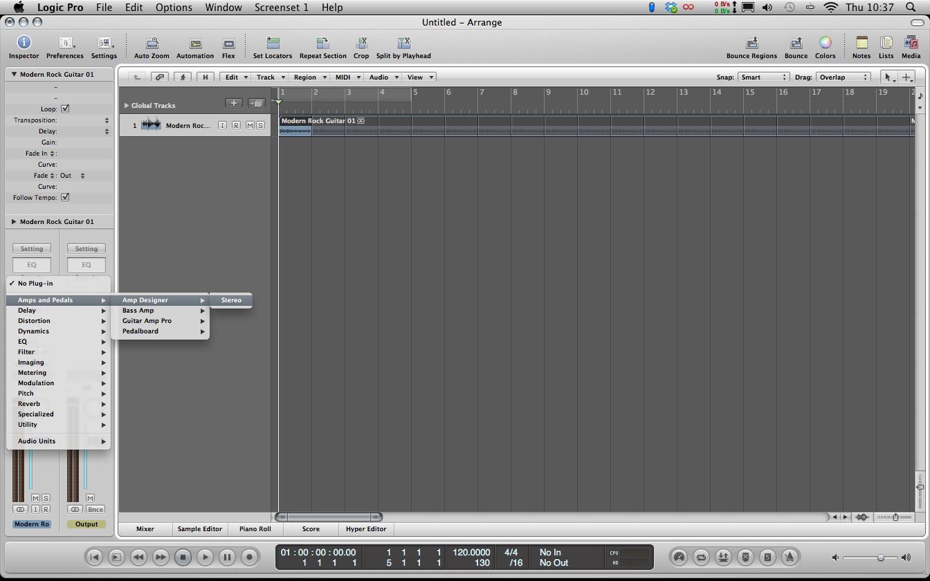Click the Set Locators icon

pos(272,44)
